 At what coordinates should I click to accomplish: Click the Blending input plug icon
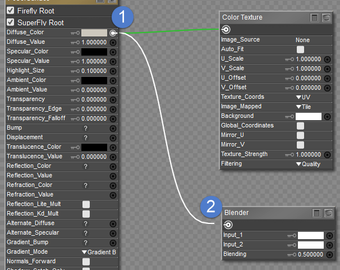click(x=330, y=254)
